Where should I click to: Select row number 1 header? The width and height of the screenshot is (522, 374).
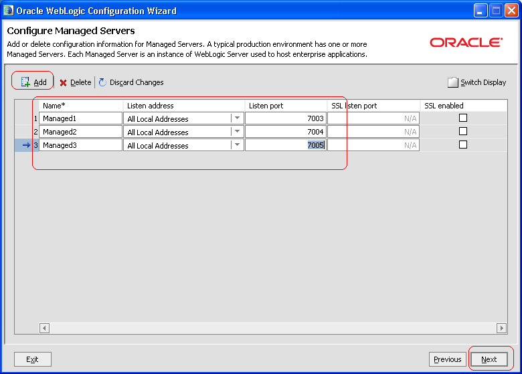[27, 118]
